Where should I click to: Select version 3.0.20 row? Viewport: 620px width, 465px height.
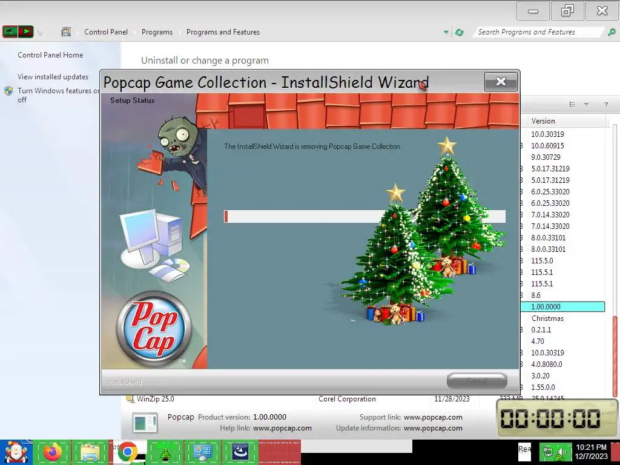(x=540, y=375)
